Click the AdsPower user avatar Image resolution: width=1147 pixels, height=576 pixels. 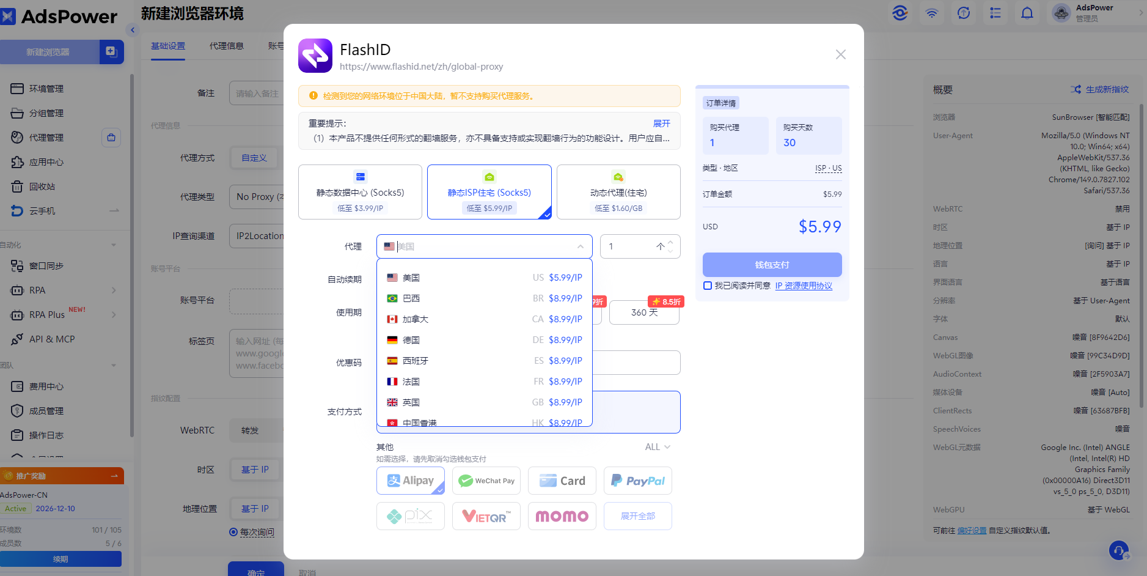pyautogui.click(x=1061, y=13)
